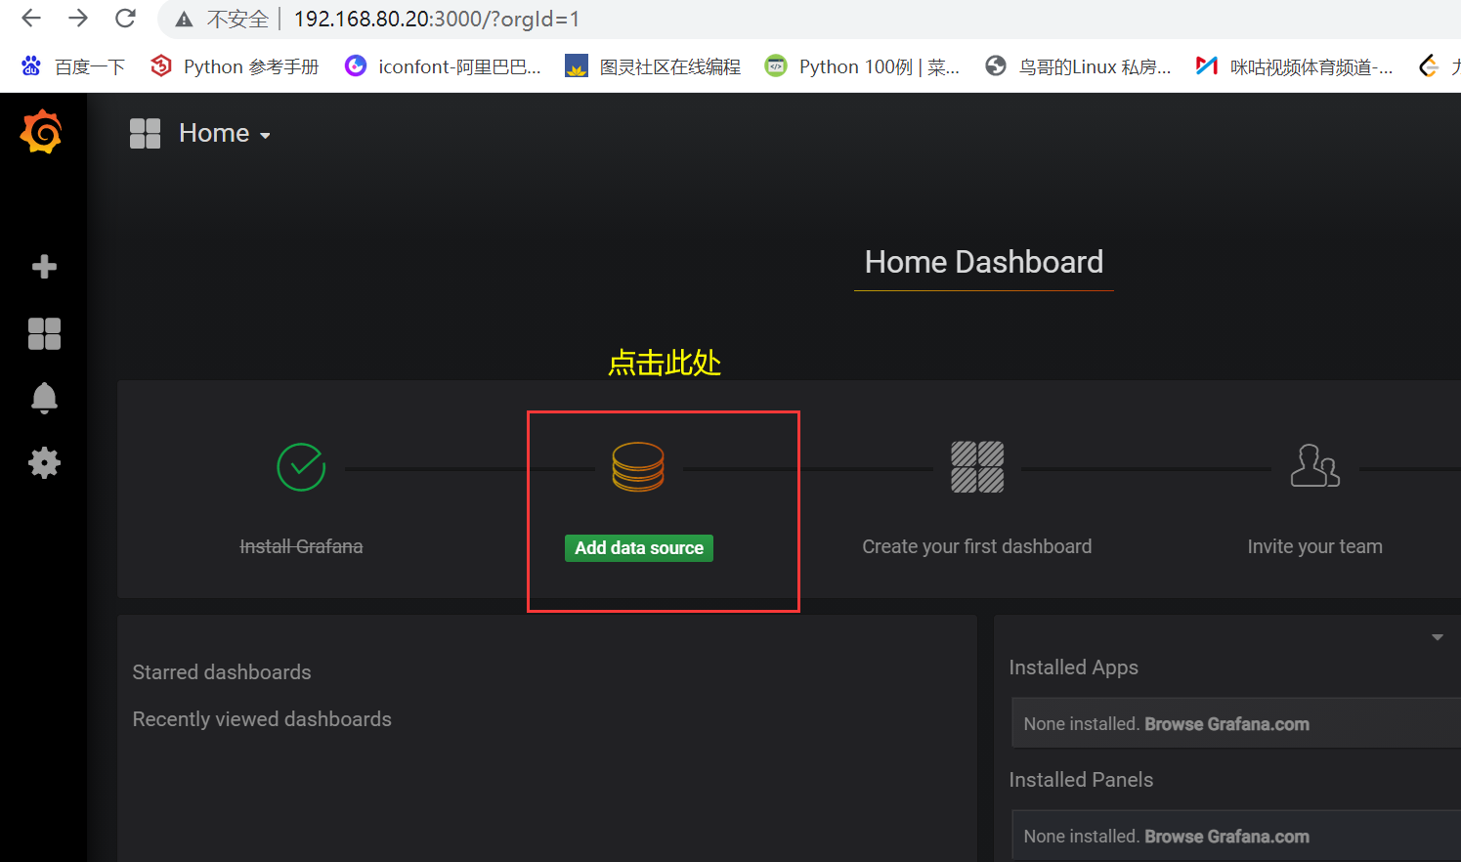Open the Python 参考手册 bookmark
1461x862 pixels.
click(x=235, y=66)
